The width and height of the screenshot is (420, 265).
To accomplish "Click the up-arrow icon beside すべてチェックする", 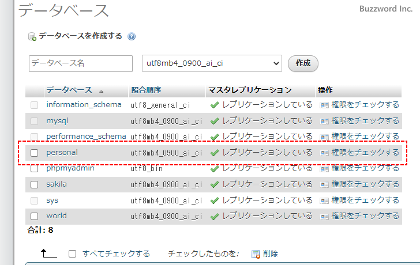I will click(x=48, y=253).
